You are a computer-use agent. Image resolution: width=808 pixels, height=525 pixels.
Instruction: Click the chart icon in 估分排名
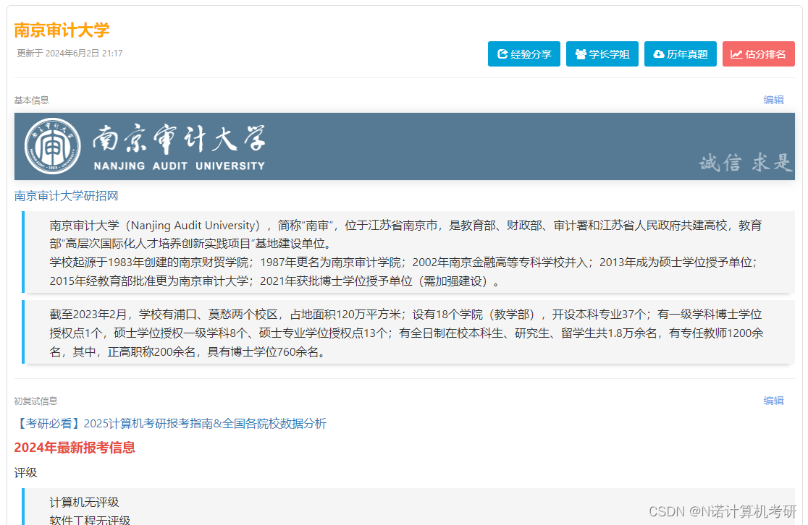click(x=736, y=54)
